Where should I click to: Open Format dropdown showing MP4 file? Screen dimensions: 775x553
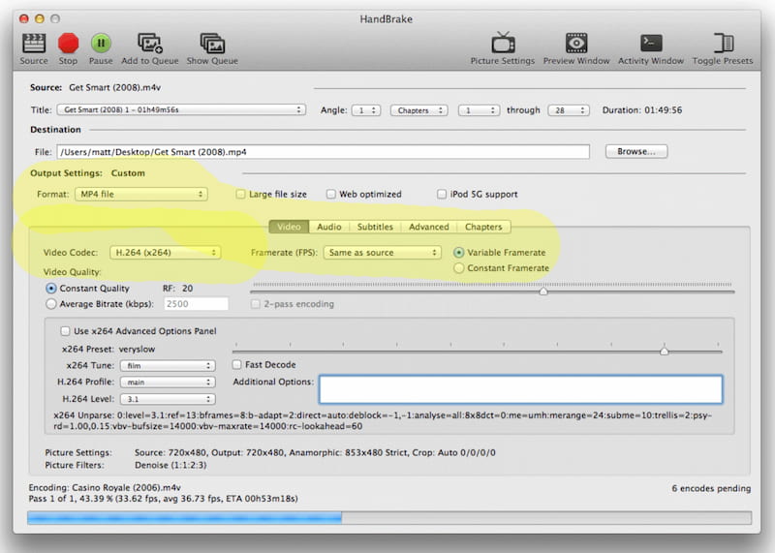coord(141,195)
